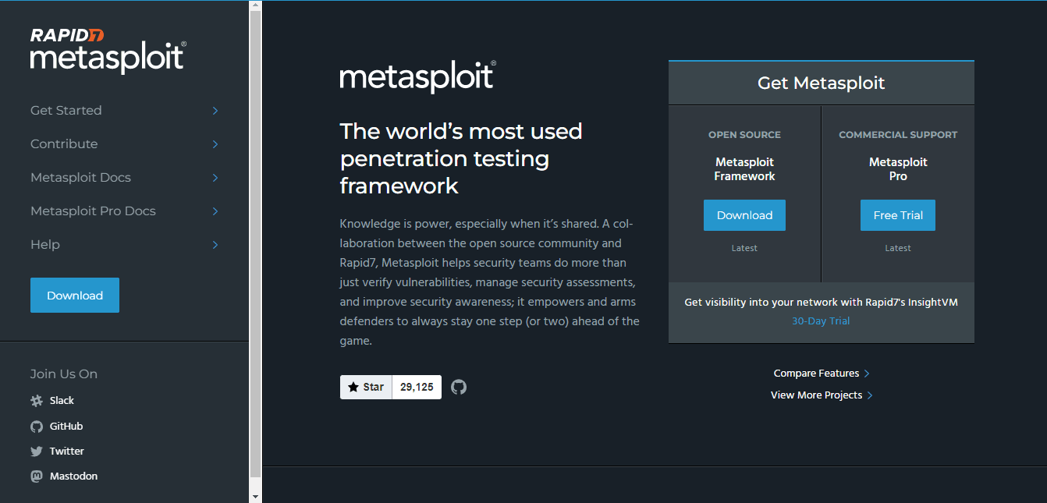Open the Slack link
Viewport: 1047px width, 503px height.
pyautogui.click(x=62, y=401)
